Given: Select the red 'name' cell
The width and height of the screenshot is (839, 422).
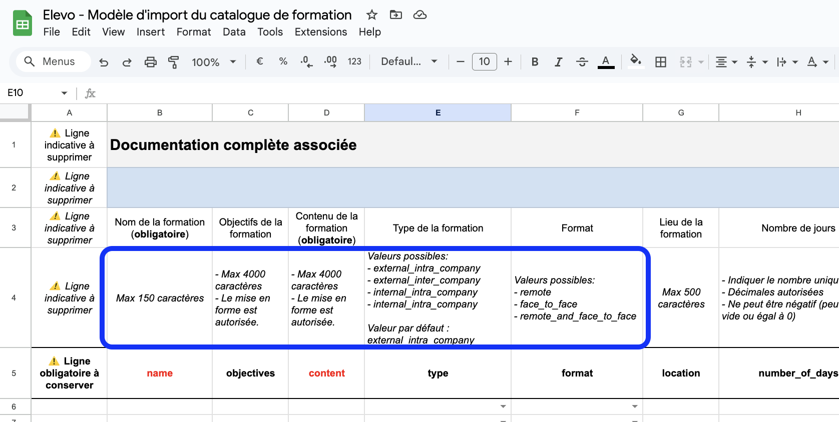Looking at the screenshot, I should (x=160, y=373).
